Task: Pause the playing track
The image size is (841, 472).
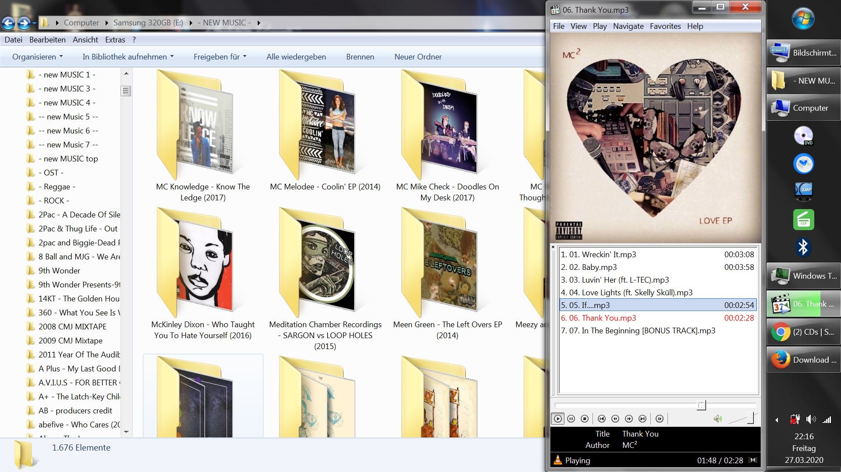Action: click(571, 419)
